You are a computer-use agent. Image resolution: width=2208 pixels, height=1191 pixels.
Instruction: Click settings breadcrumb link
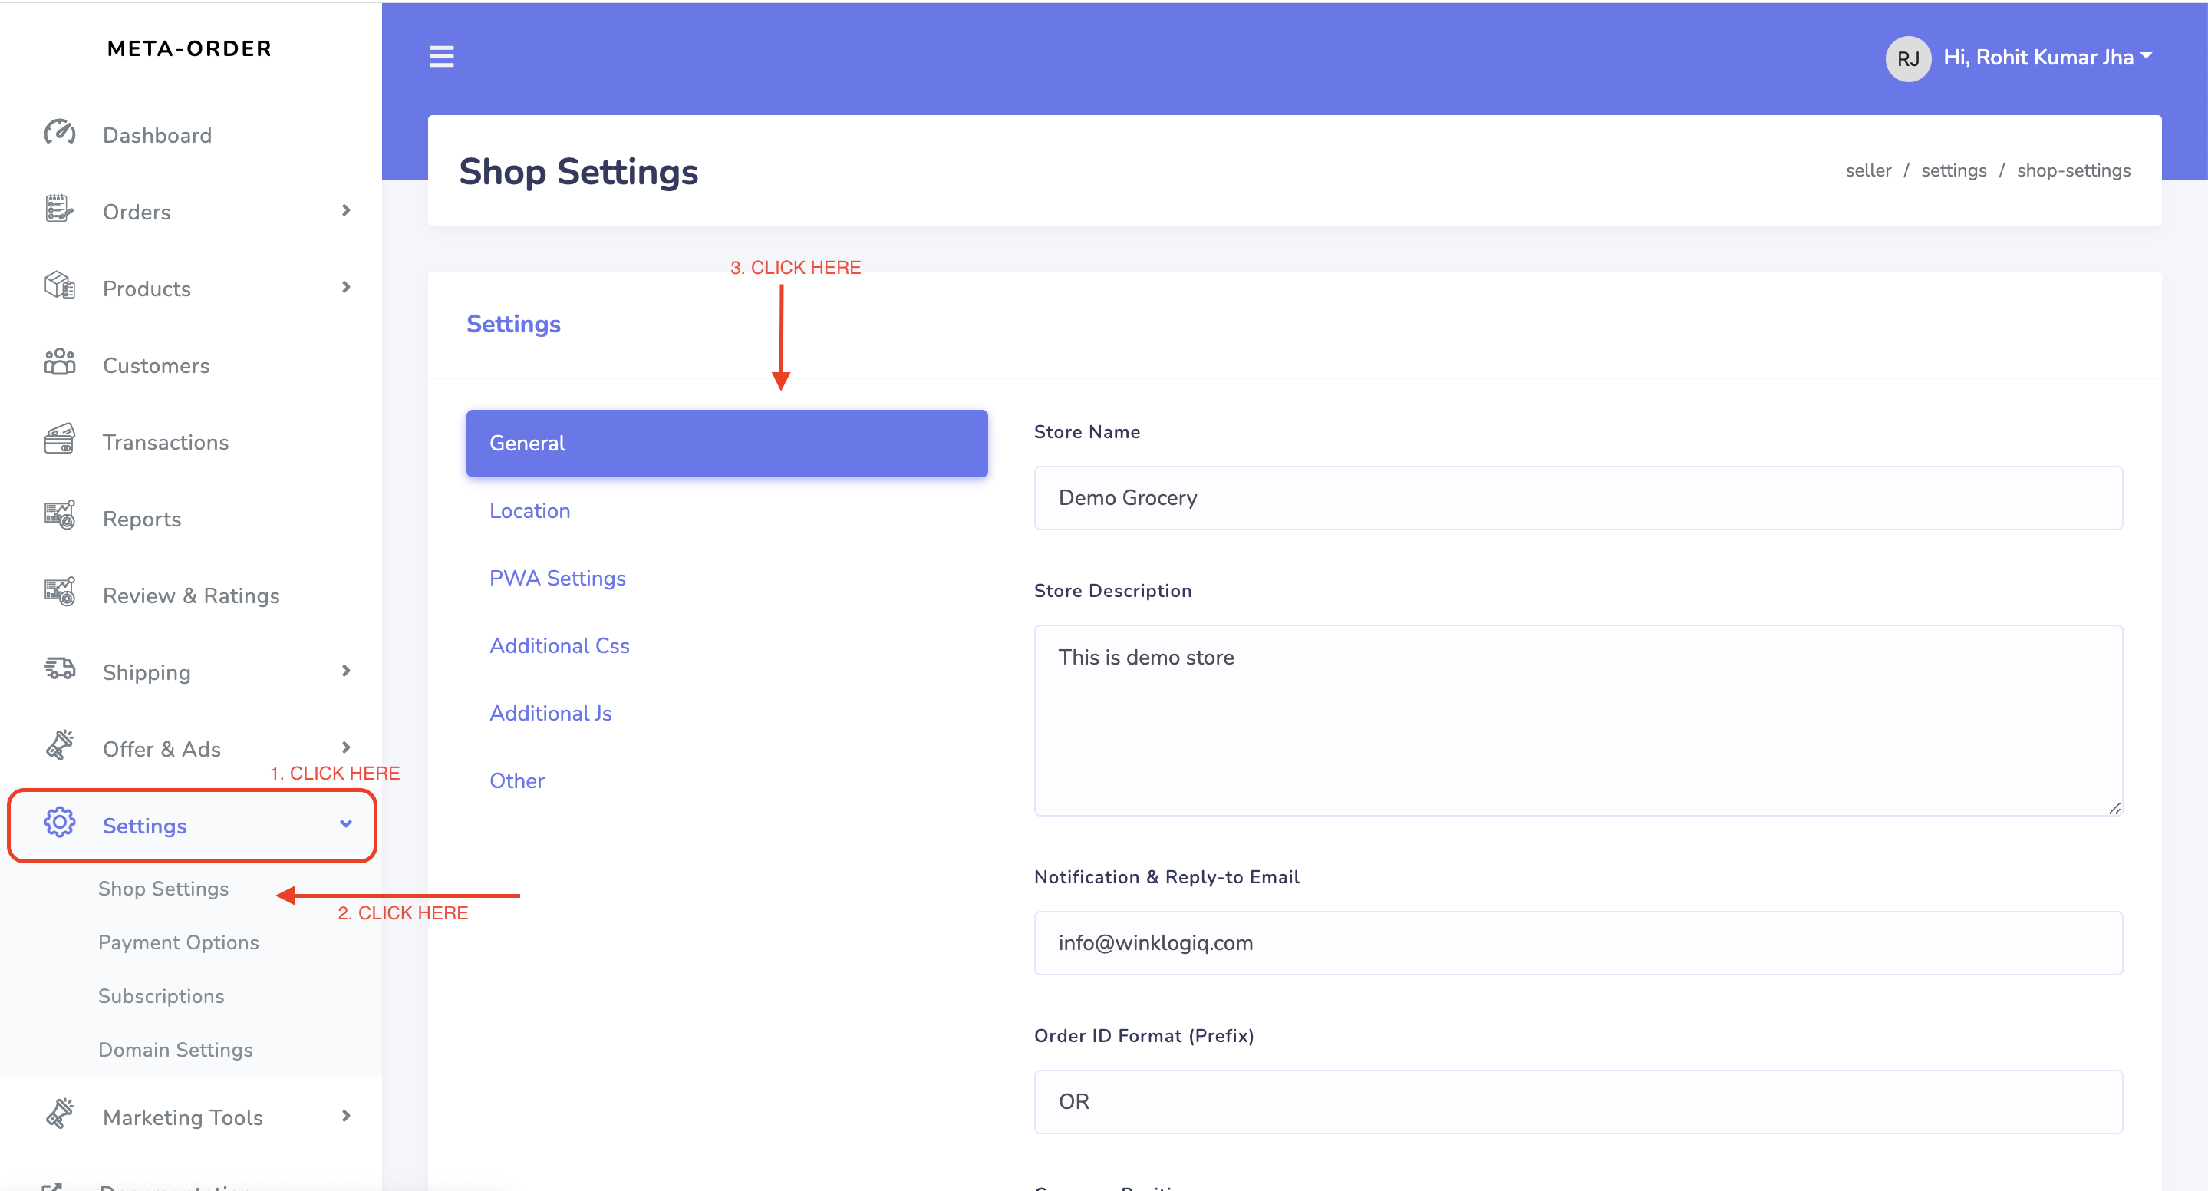tap(1953, 170)
